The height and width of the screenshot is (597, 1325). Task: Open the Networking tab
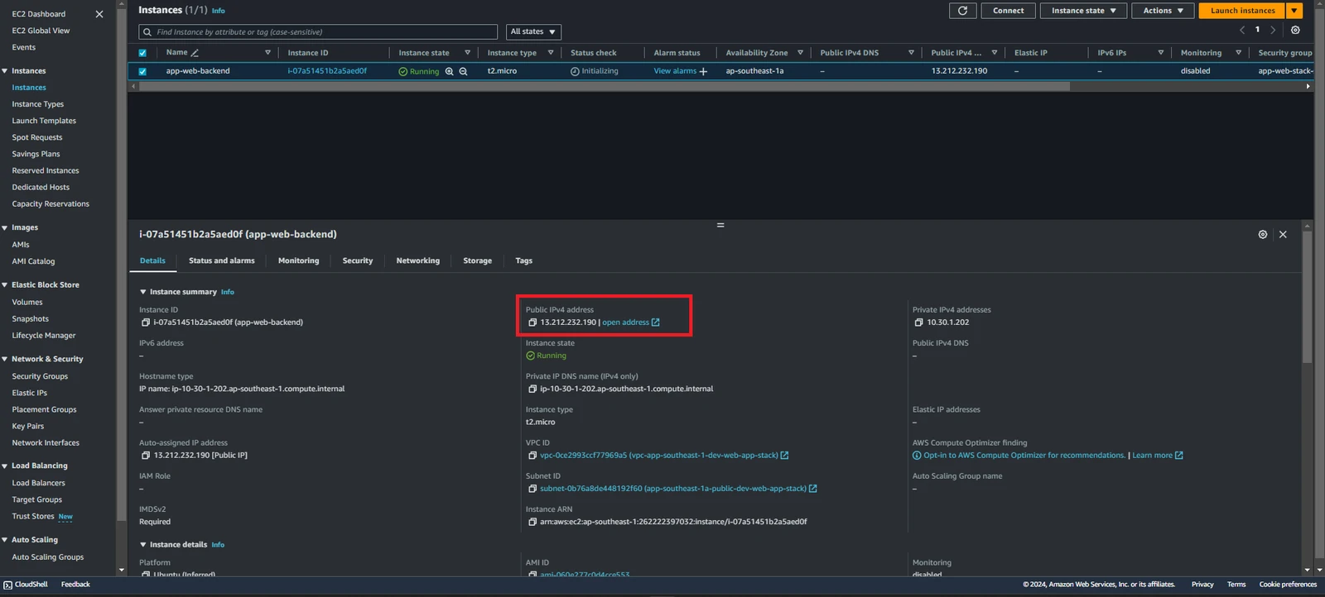click(x=418, y=261)
